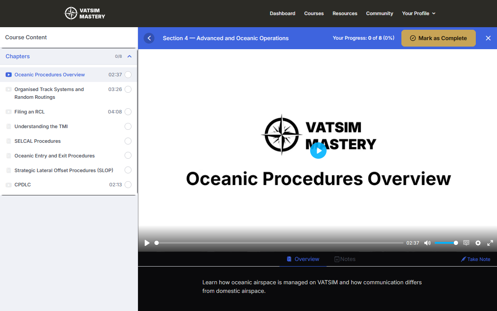Viewport: 497px width, 311px height.
Task: Click video icon beside Organised Track Systems
Action: (x=9, y=89)
